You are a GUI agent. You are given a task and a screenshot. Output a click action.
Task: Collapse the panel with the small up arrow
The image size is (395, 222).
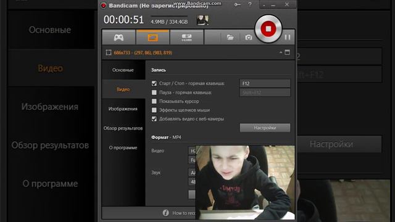[x=281, y=52]
